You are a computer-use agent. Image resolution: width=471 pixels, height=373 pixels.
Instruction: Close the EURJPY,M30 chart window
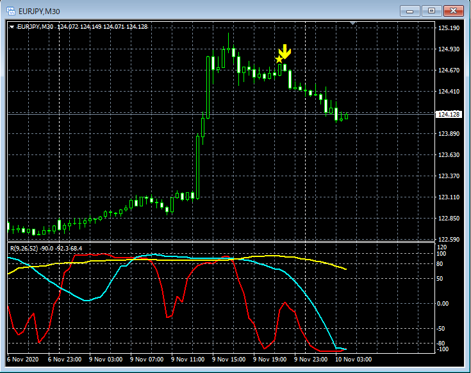click(x=453, y=11)
